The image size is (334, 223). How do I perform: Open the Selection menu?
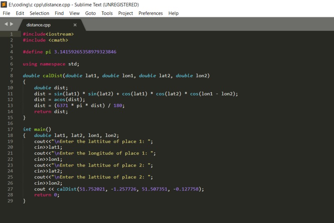pos(39,13)
